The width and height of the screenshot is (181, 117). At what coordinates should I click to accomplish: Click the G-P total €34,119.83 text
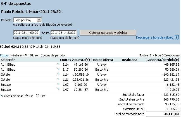click(x=45, y=47)
